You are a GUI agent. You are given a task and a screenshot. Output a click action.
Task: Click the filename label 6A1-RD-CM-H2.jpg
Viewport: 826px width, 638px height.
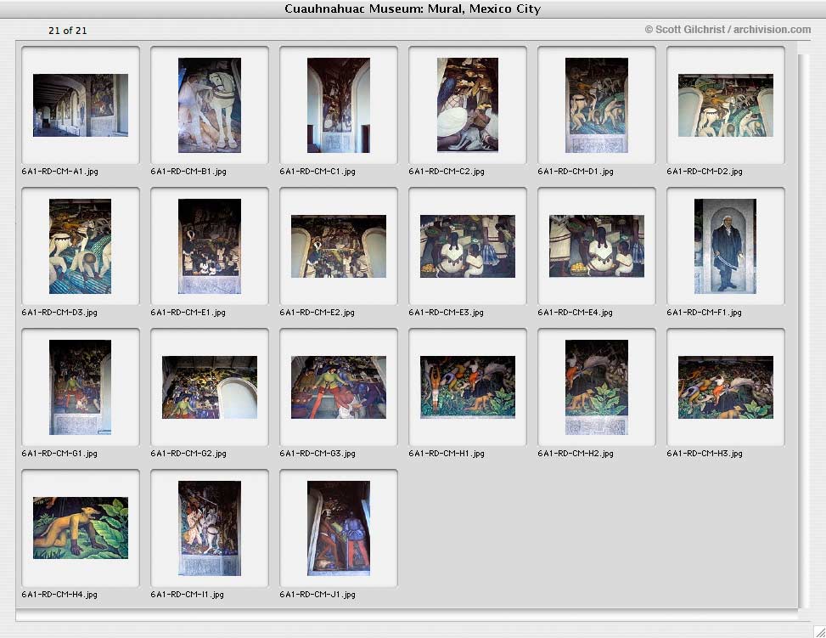click(x=576, y=453)
